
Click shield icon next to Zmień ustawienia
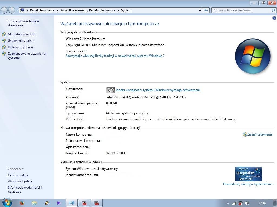click(245, 134)
